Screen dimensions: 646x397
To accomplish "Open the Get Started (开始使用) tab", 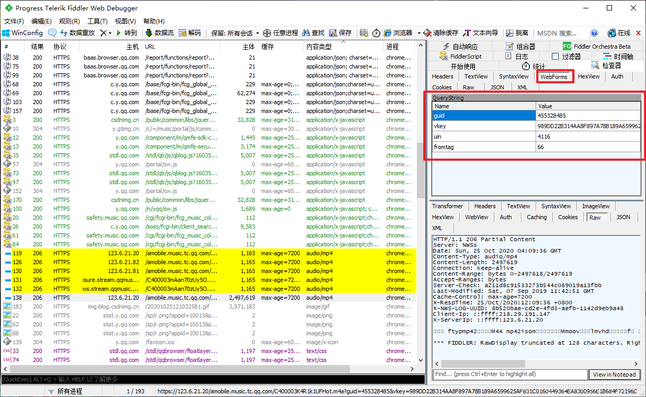I will point(463,66).
